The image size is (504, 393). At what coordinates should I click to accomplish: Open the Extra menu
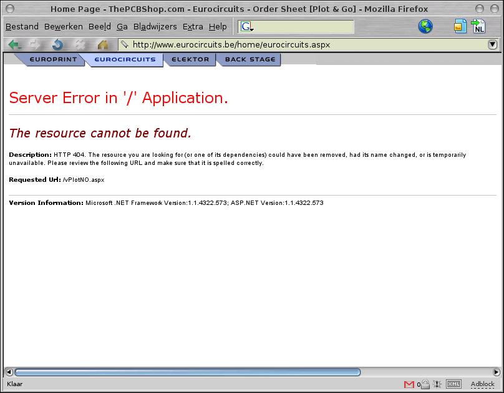(193, 26)
